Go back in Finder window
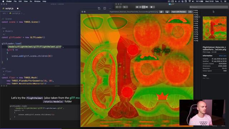 [x=117, y=7]
